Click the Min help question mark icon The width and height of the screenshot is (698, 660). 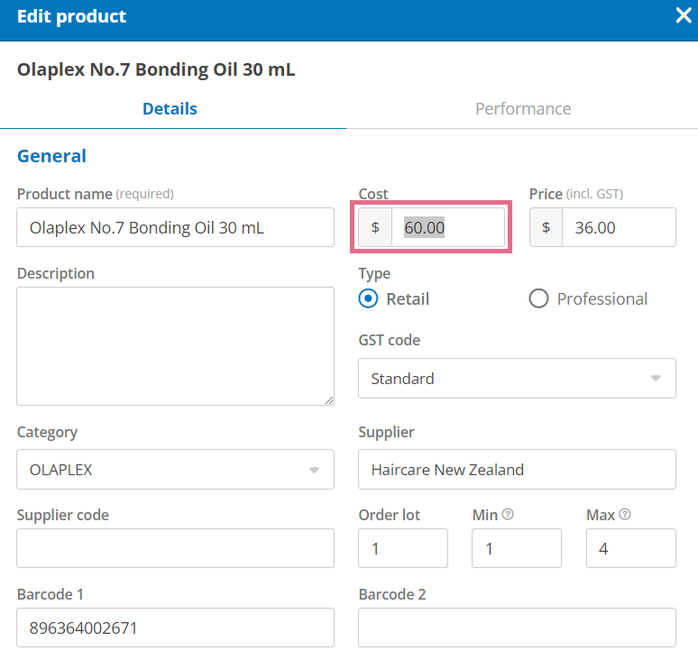tap(508, 515)
